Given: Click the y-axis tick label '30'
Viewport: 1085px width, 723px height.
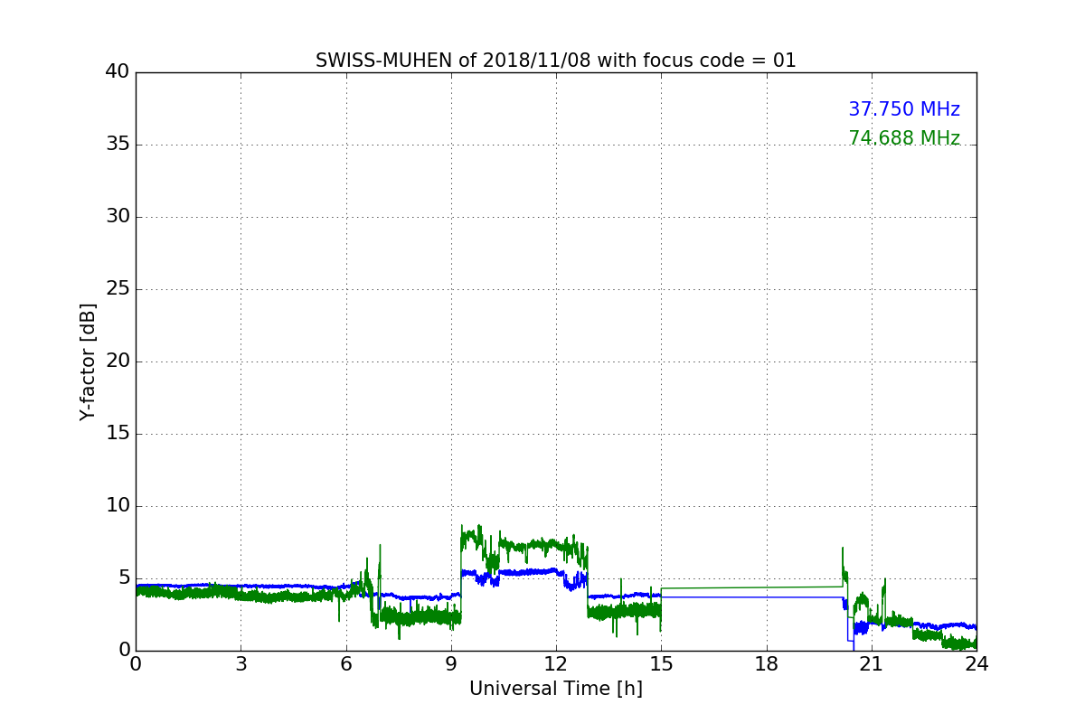Looking at the screenshot, I should click(118, 217).
